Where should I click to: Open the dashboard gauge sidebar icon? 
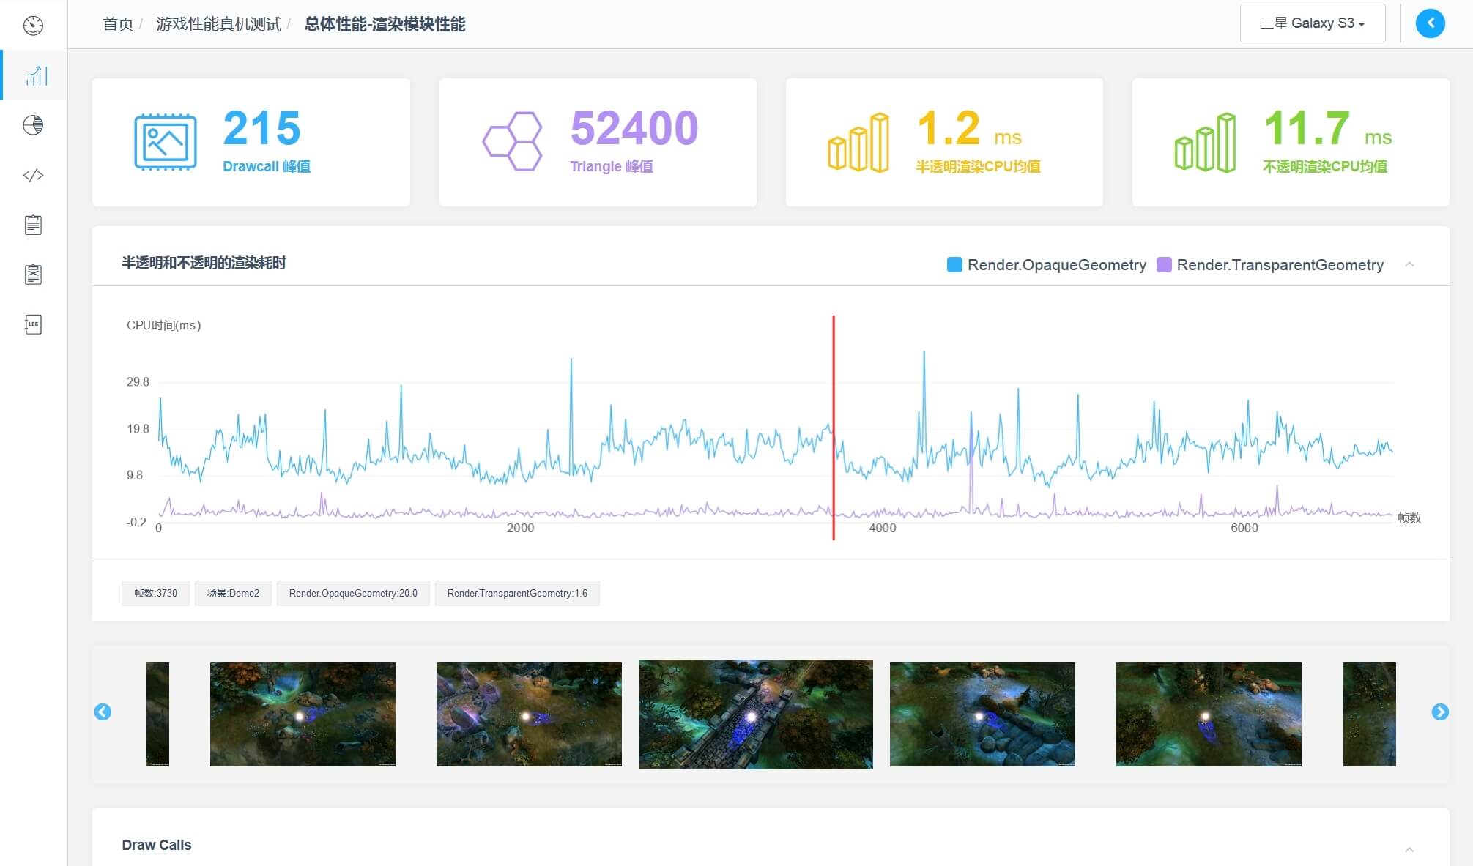tap(33, 26)
